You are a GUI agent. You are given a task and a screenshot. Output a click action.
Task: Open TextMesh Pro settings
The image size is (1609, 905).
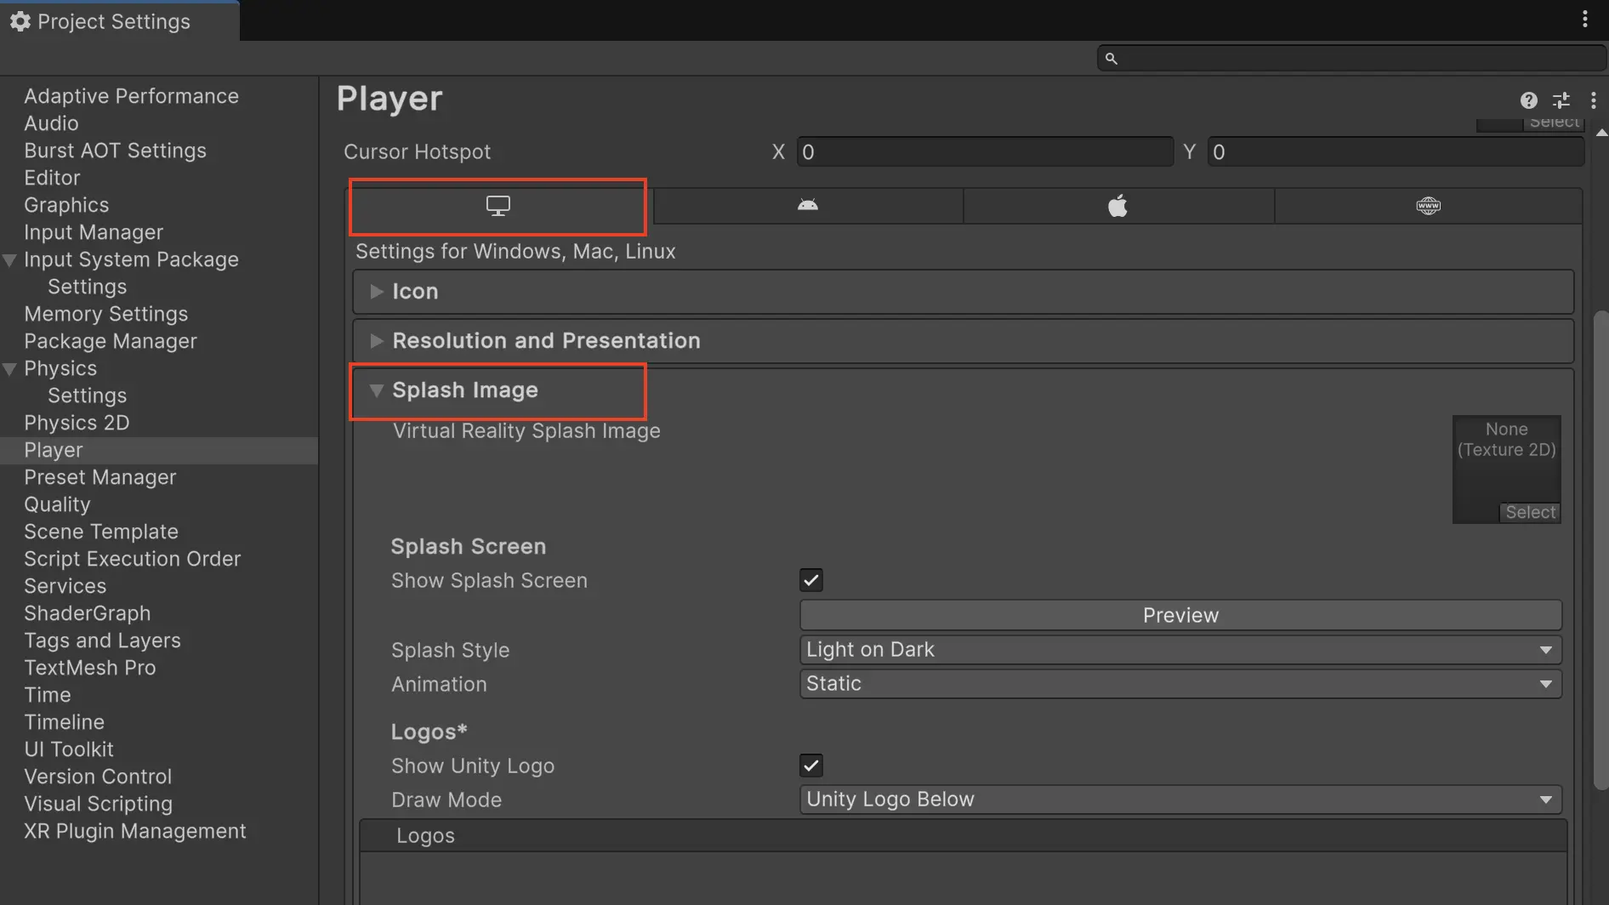coord(89,668)
